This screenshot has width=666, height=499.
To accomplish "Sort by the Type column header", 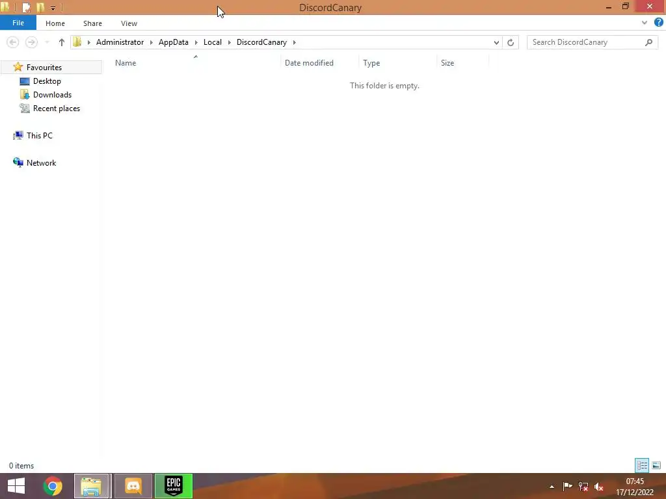I will point(371,63).
